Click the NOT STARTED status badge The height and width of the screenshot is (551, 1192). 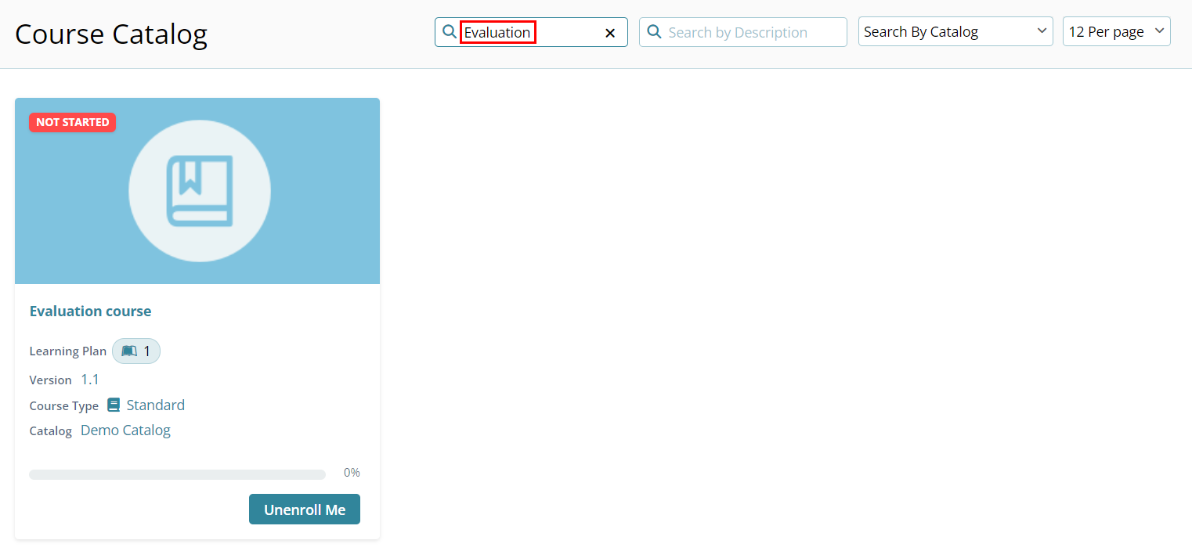tap(72, 122)
